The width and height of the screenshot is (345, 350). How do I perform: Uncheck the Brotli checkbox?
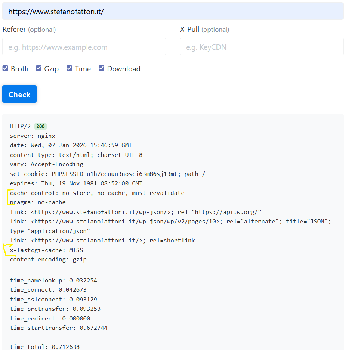pyautogui.click(x=6, y=68)
